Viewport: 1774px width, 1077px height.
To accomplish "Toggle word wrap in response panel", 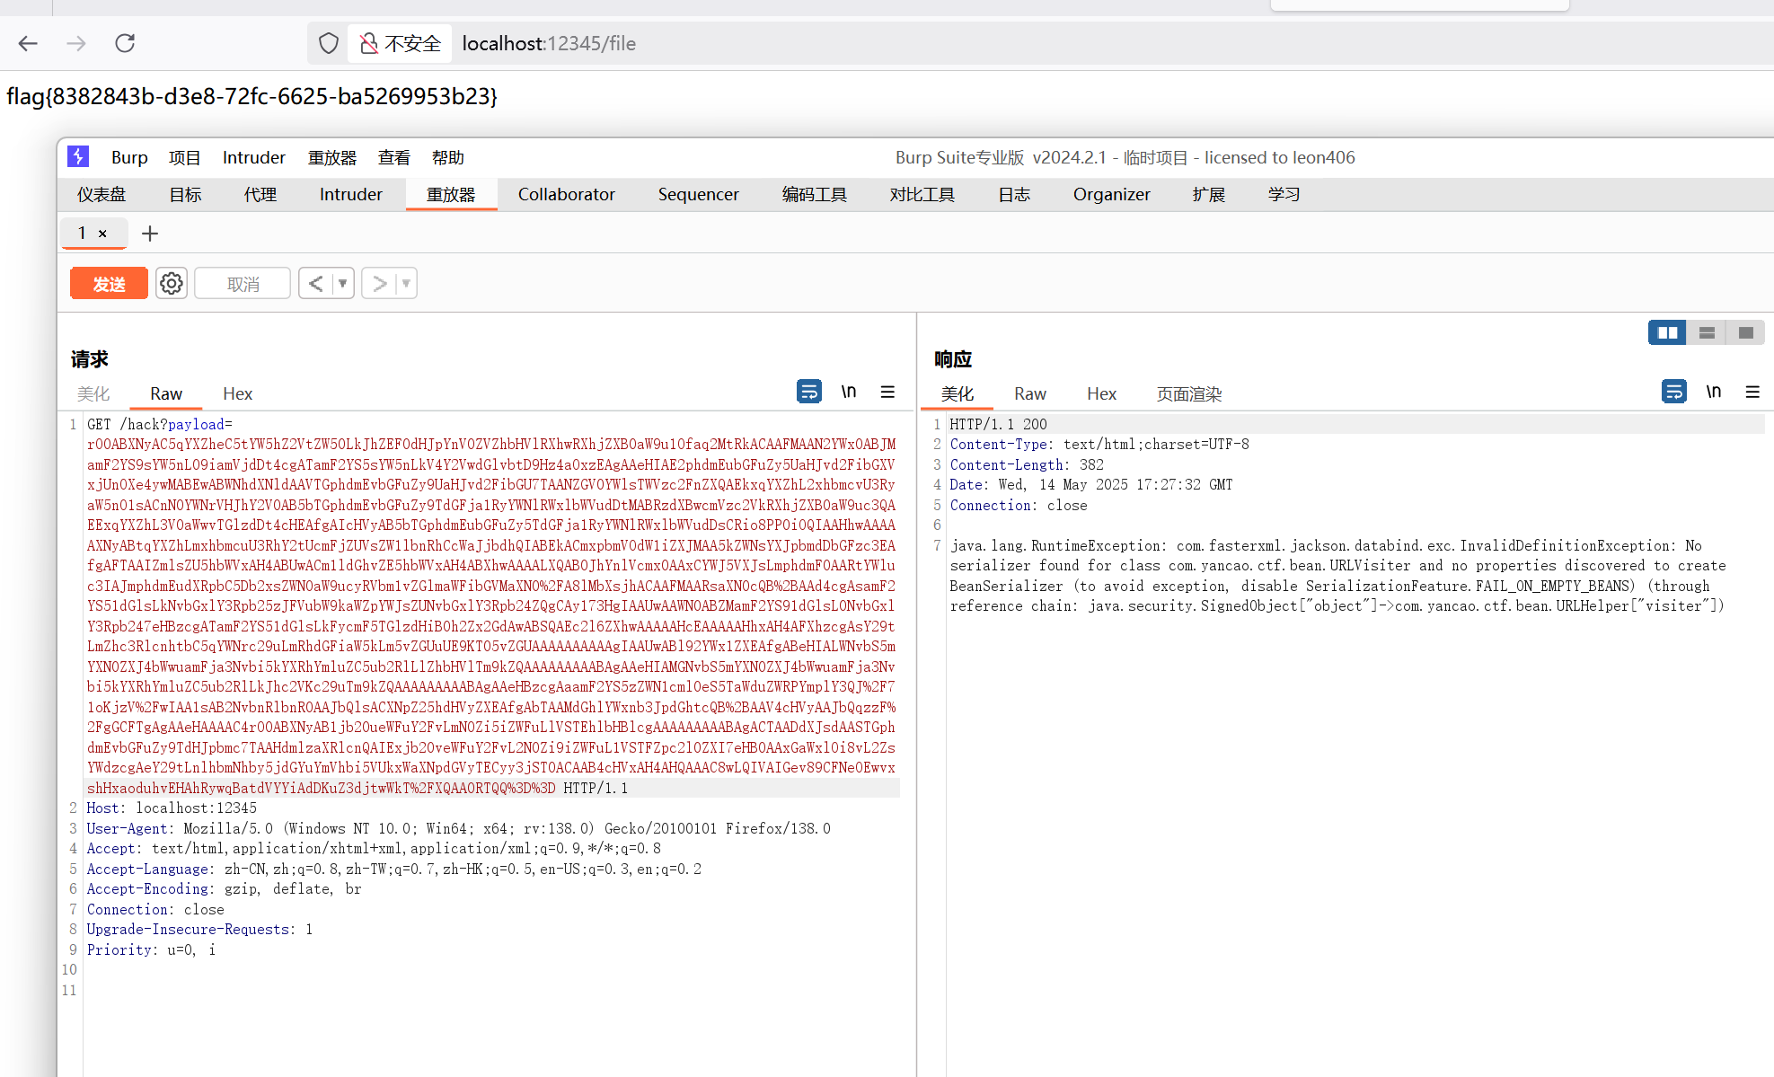I will pyautogui.click(x=1673, y=392).
